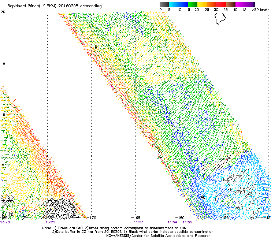
Task: Click the NOAA/NESDIS credit line
Action: pos(158,236)
